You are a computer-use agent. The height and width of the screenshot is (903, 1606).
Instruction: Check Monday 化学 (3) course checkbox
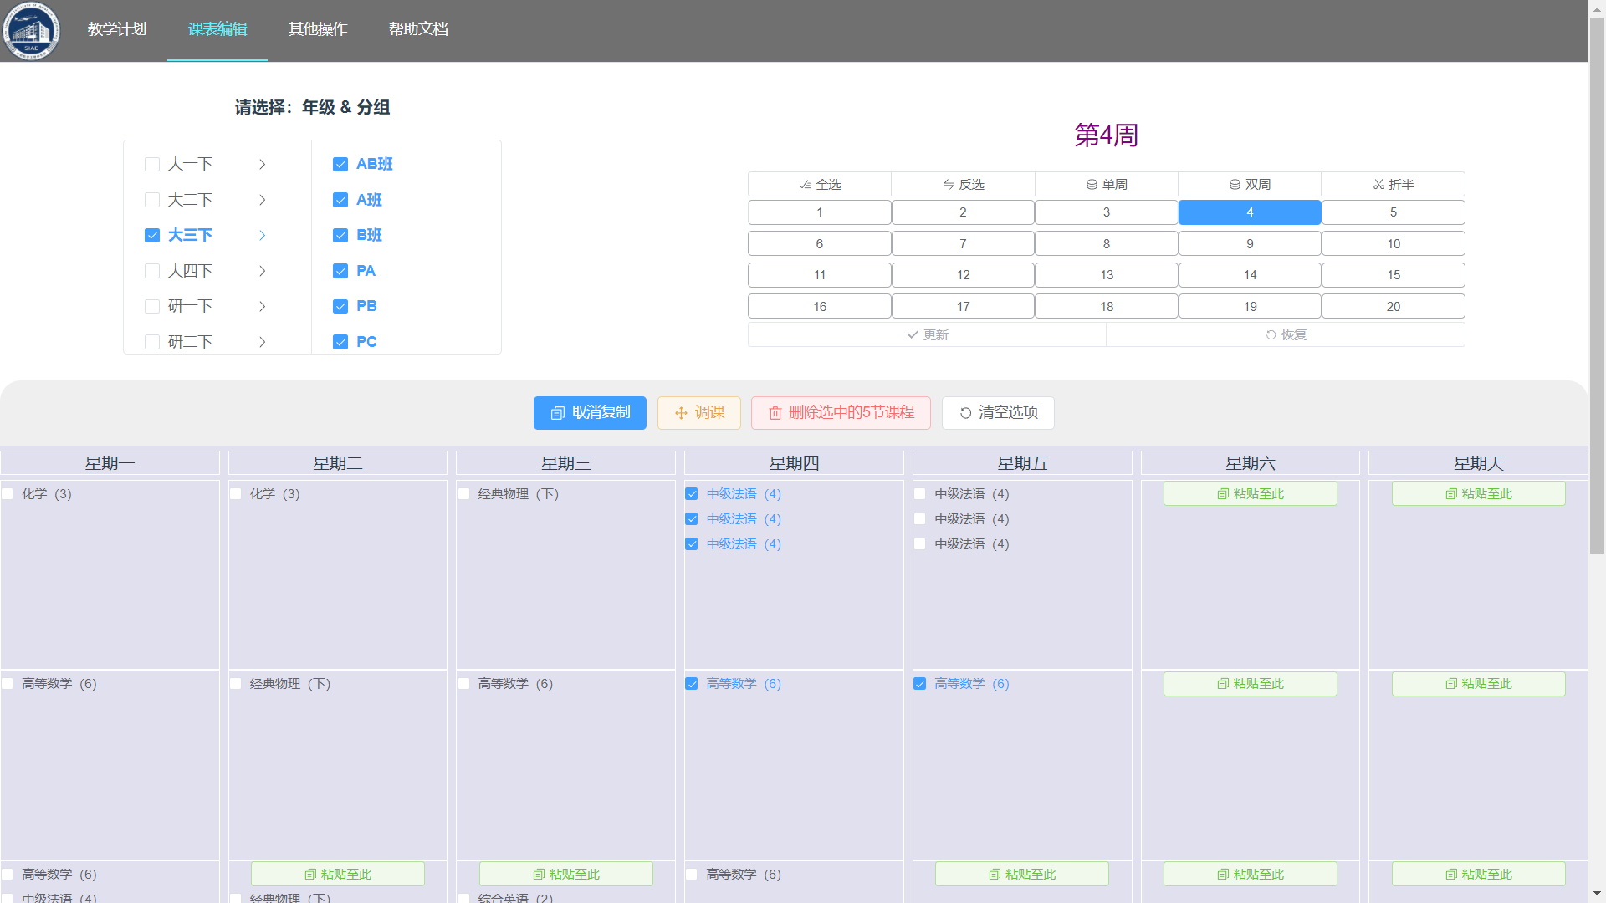tap(8, 494)
